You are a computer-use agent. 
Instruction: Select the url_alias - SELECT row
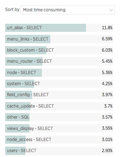[x=59, y=28]
